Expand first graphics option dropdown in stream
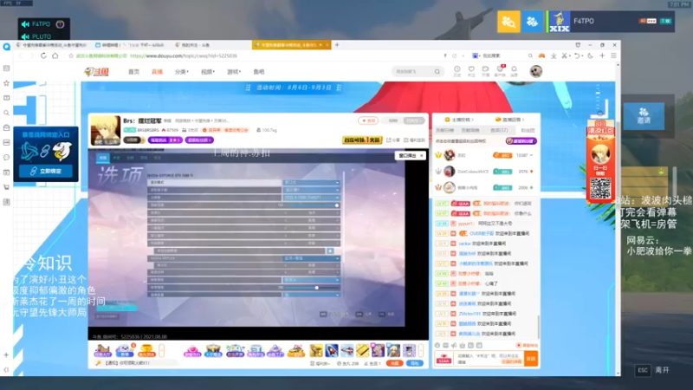 (311, 182)
